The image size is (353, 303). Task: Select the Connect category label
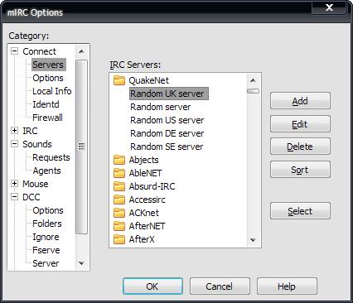coord(39,51)
